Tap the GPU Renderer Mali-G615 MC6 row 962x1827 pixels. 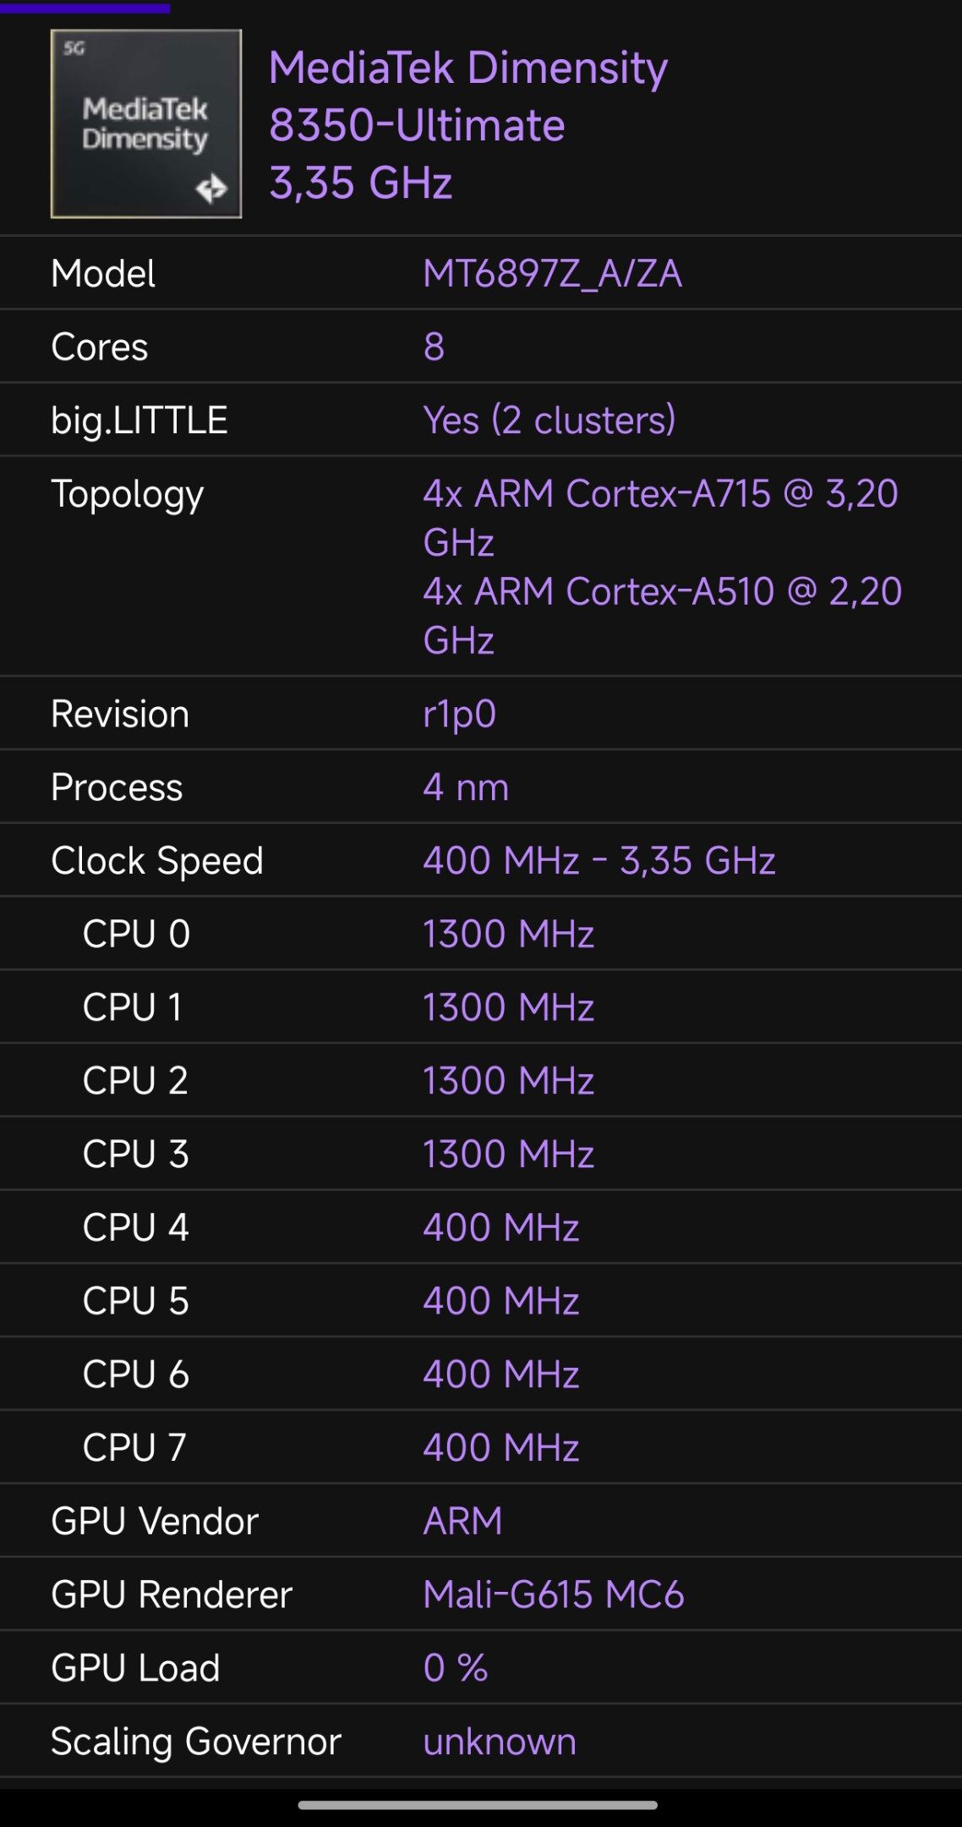(x=481, y=1594)
